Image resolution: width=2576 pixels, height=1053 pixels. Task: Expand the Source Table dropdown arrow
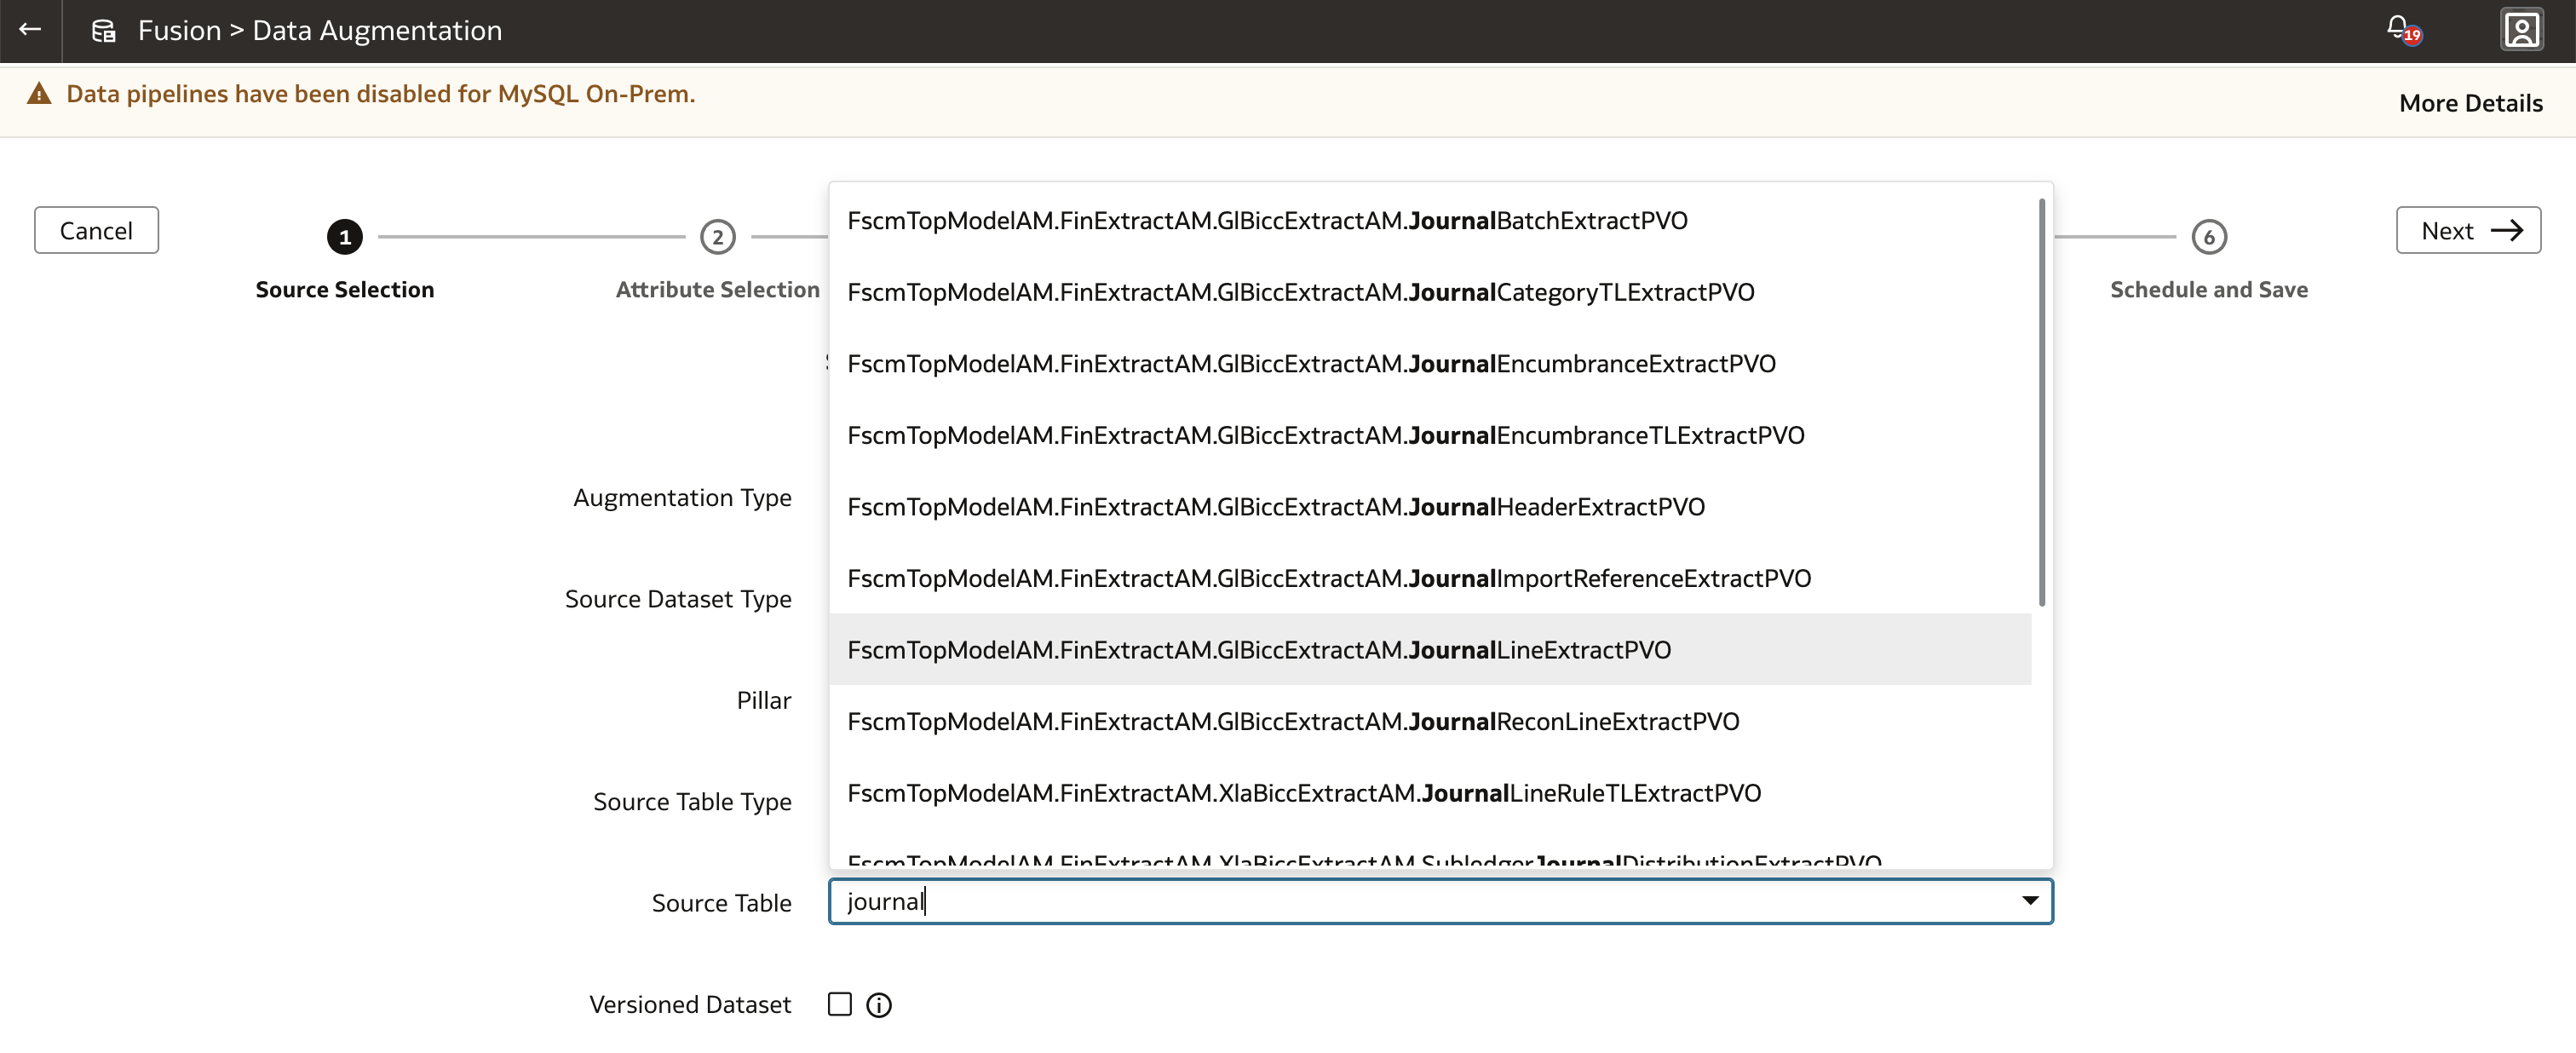[x=2029, y=901]
